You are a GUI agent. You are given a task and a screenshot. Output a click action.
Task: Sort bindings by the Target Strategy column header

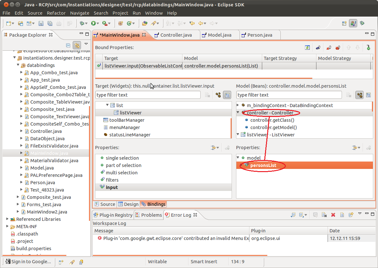pos(289,58)
